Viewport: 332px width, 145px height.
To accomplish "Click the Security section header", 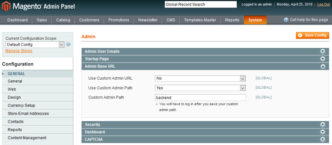I will tap(205, 125).
